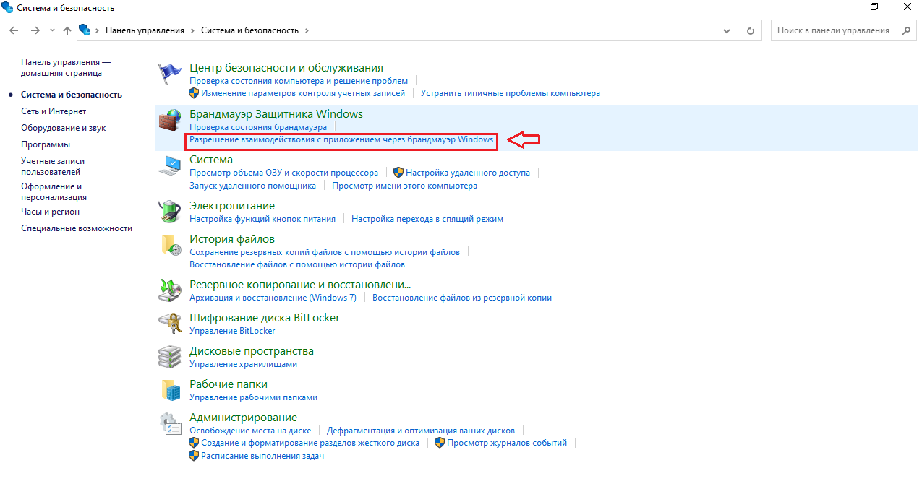Screen dimensions: 922x484
Task: Click shield icon beside Изменение параметров контроля
Action: pos(194,93)
